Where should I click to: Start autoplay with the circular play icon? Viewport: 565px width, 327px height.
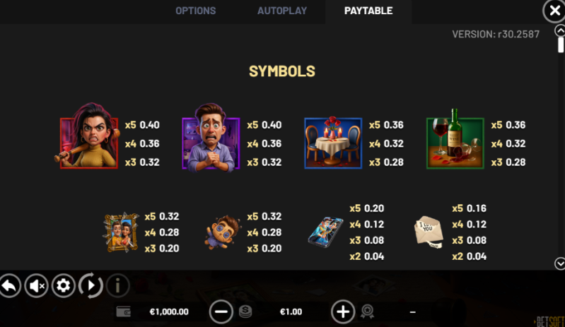coord(91,286)
